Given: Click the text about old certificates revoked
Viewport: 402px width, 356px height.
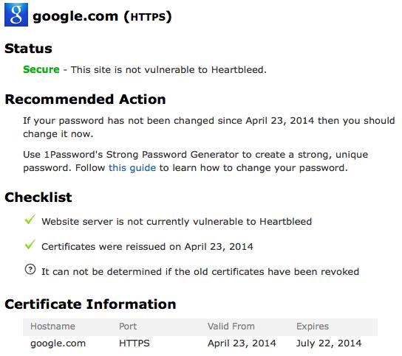Looking at the screenshot, I should pos(200,271).
